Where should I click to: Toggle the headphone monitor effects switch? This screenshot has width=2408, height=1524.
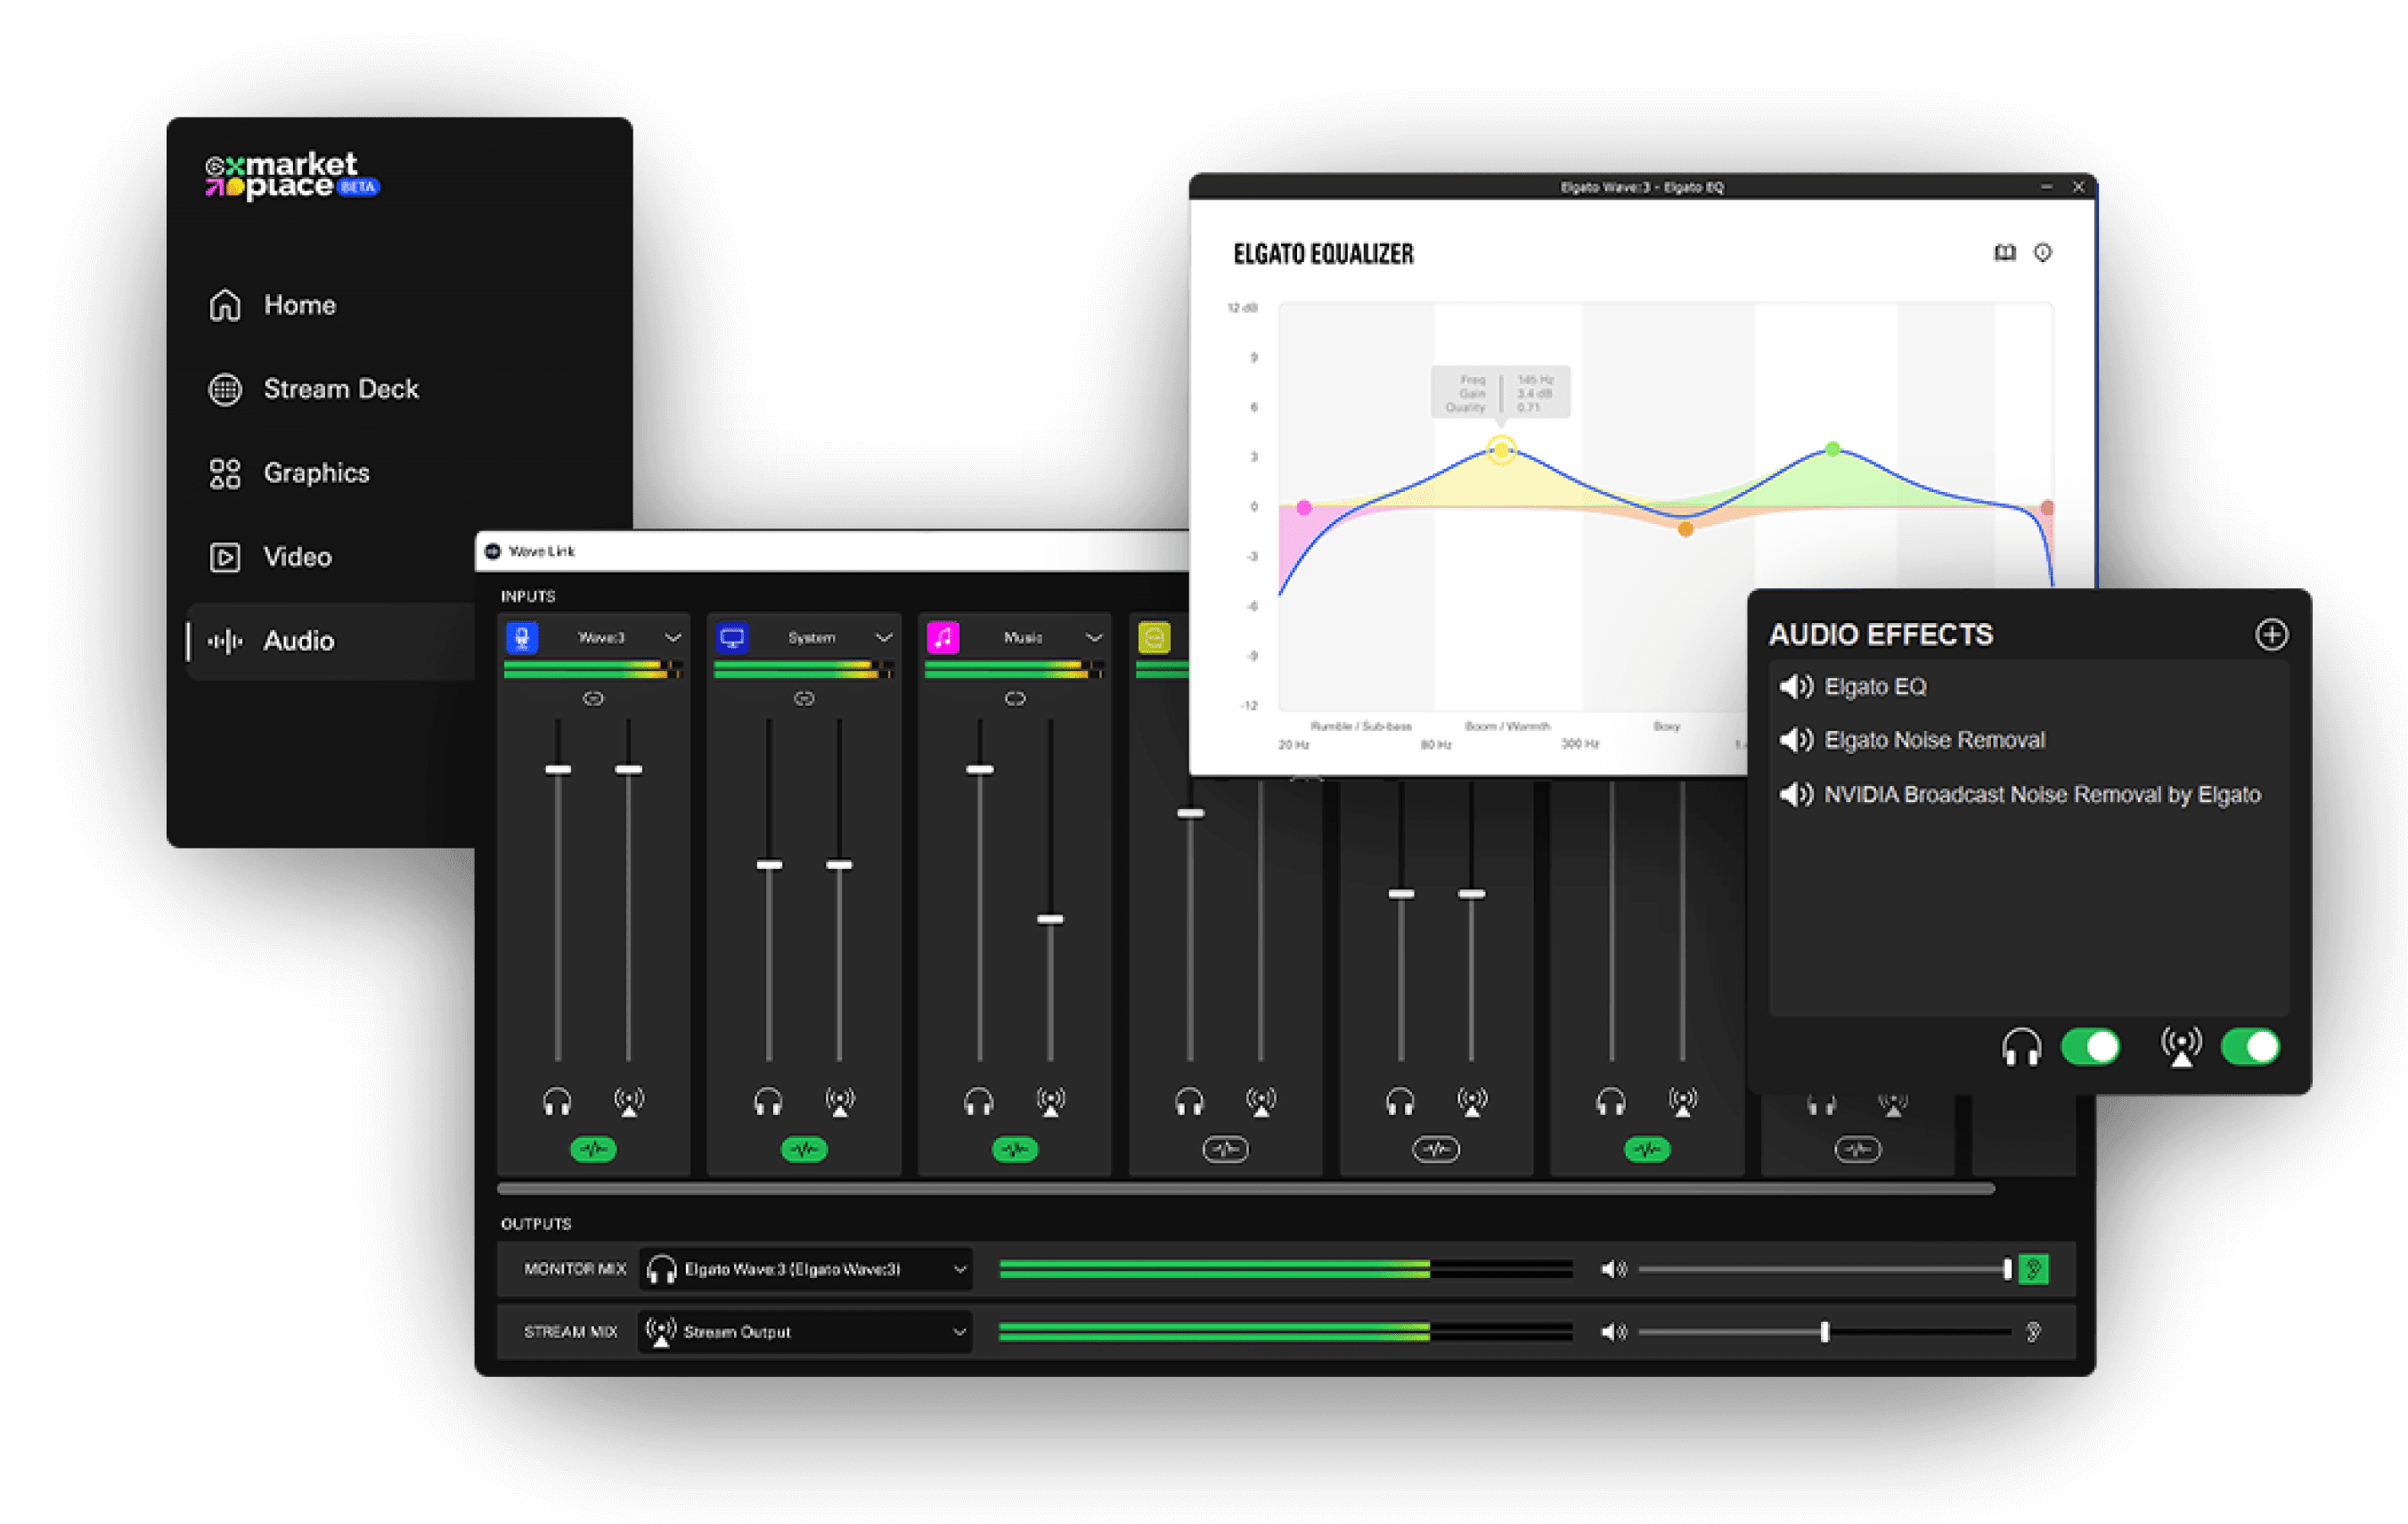click(2090, 1046)
